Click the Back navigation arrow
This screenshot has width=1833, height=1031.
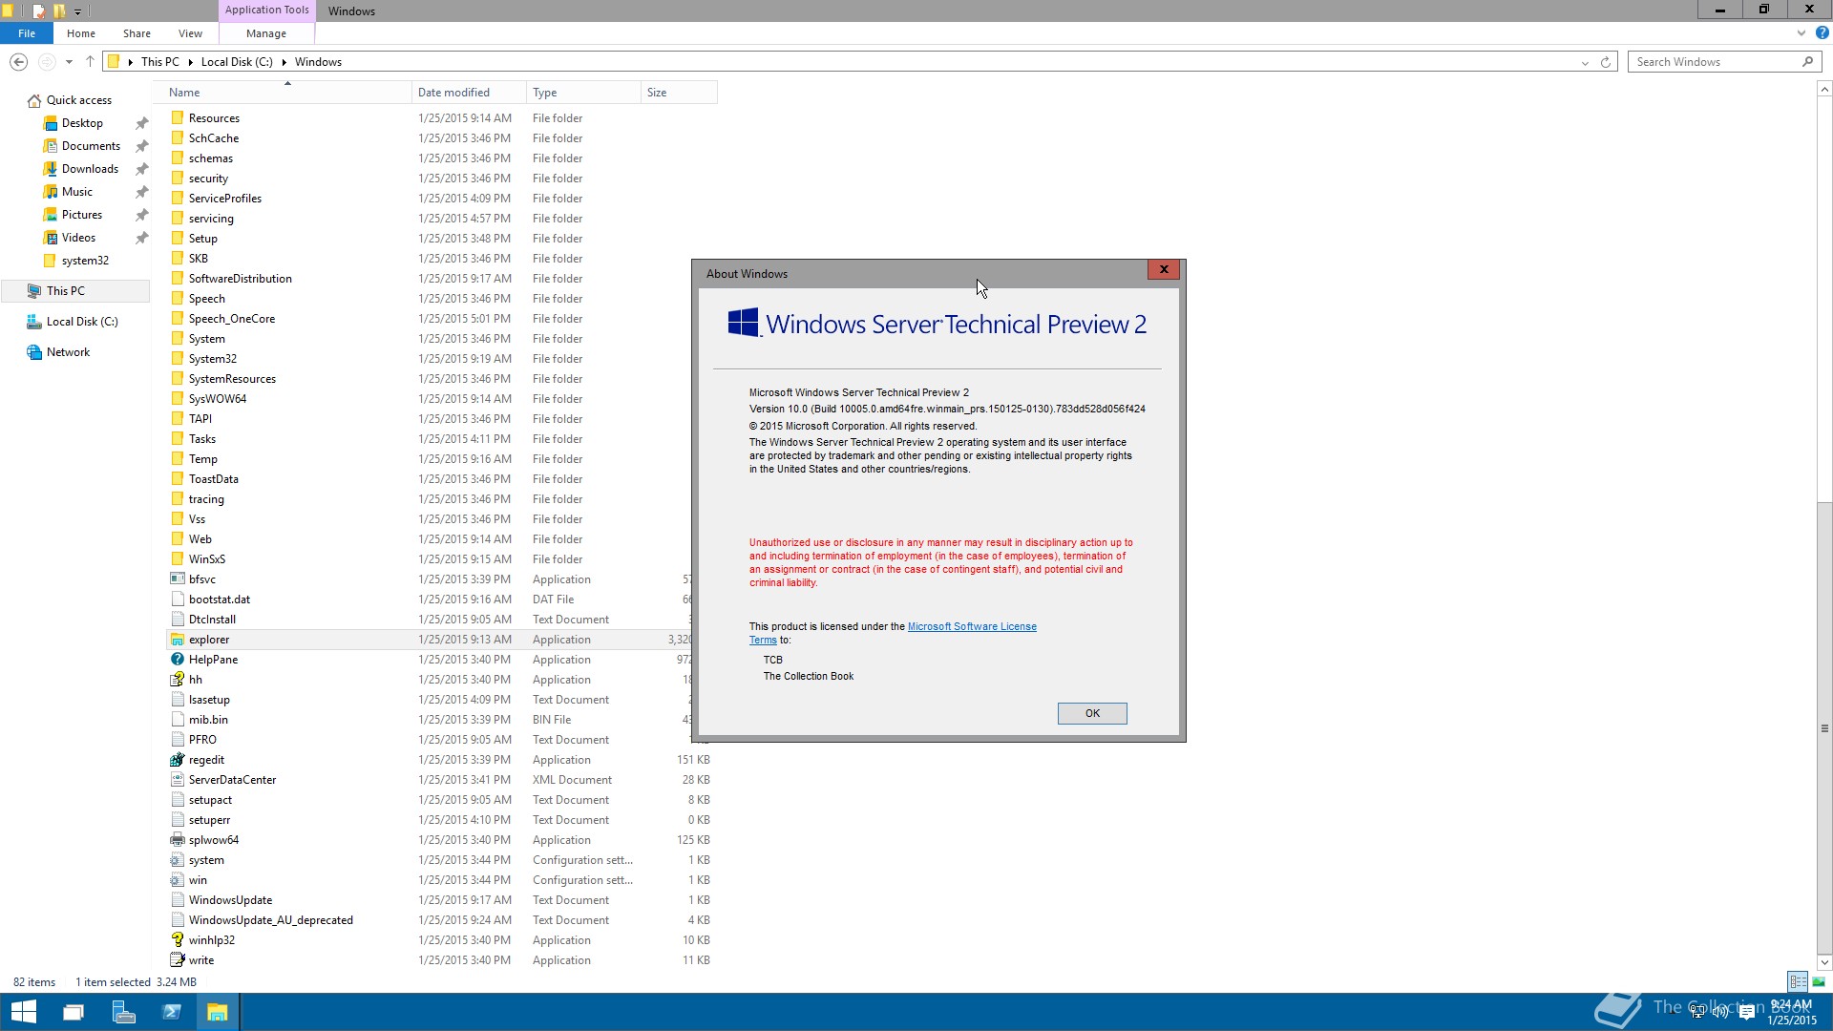point(18,62)
